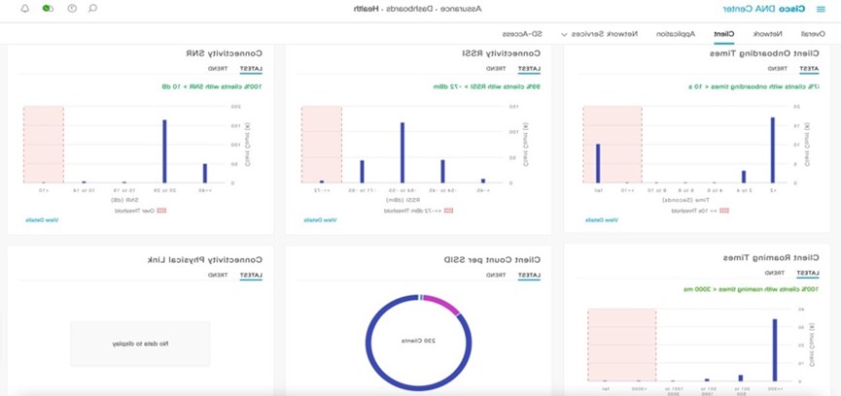841x396 pixels.
Task: Open the hamburger main menu
Action: click(x=821, y=9)
